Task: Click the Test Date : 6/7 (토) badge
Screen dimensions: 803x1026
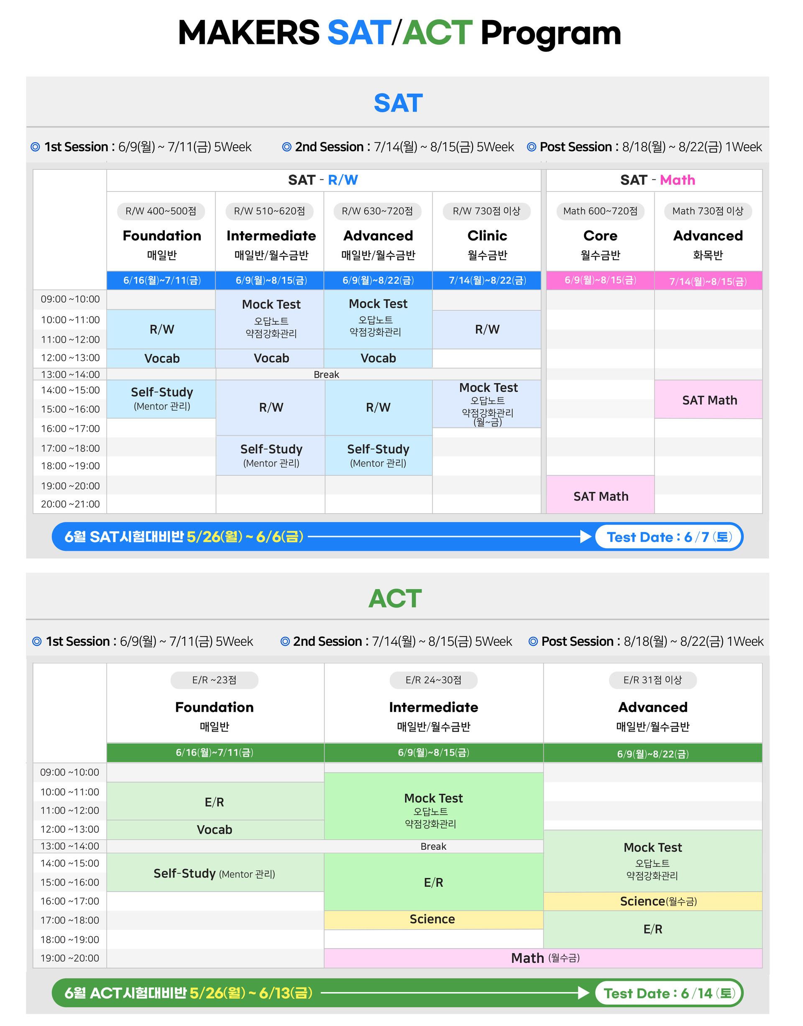Action: coord(669,537)
